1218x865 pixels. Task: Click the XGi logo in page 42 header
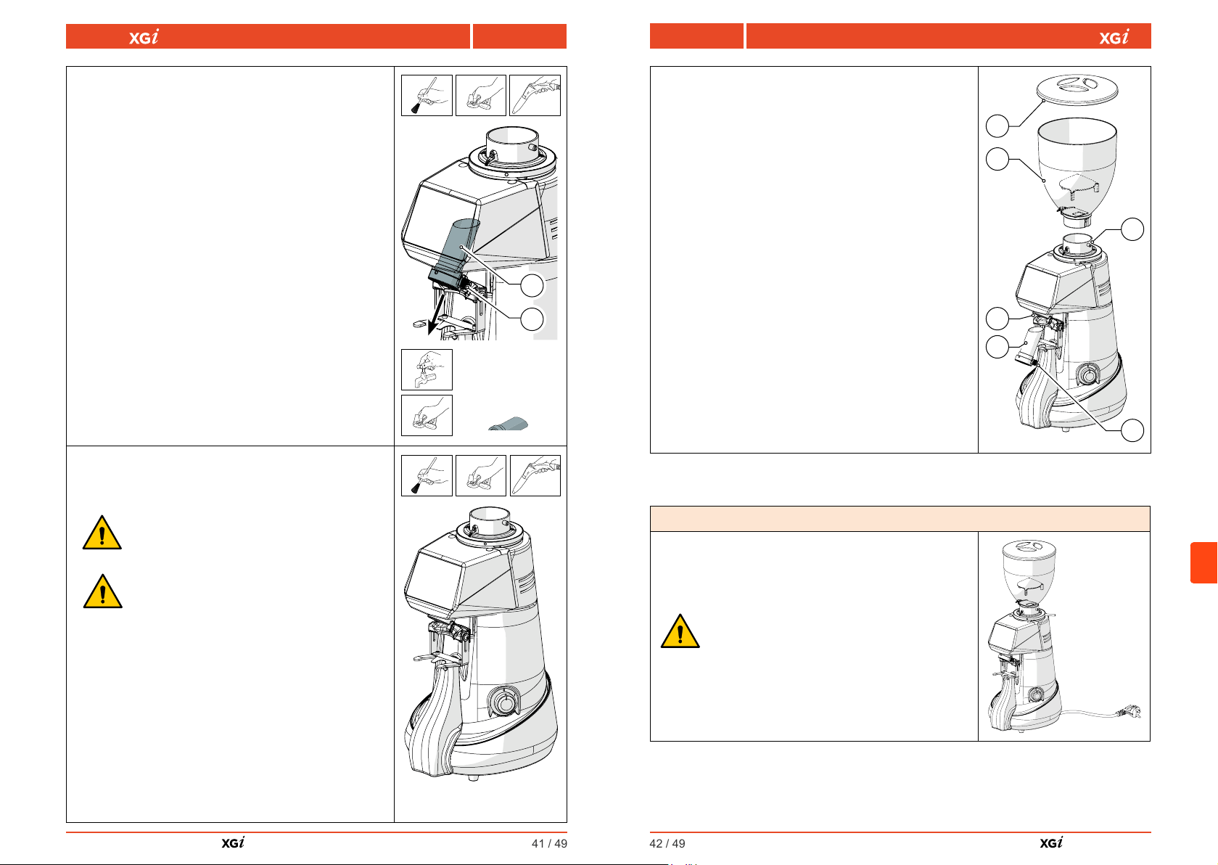pos(1114,37)
